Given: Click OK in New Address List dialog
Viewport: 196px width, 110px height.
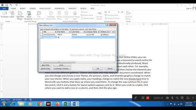Looking at the screenshot, I should click(x=98, y=68).
